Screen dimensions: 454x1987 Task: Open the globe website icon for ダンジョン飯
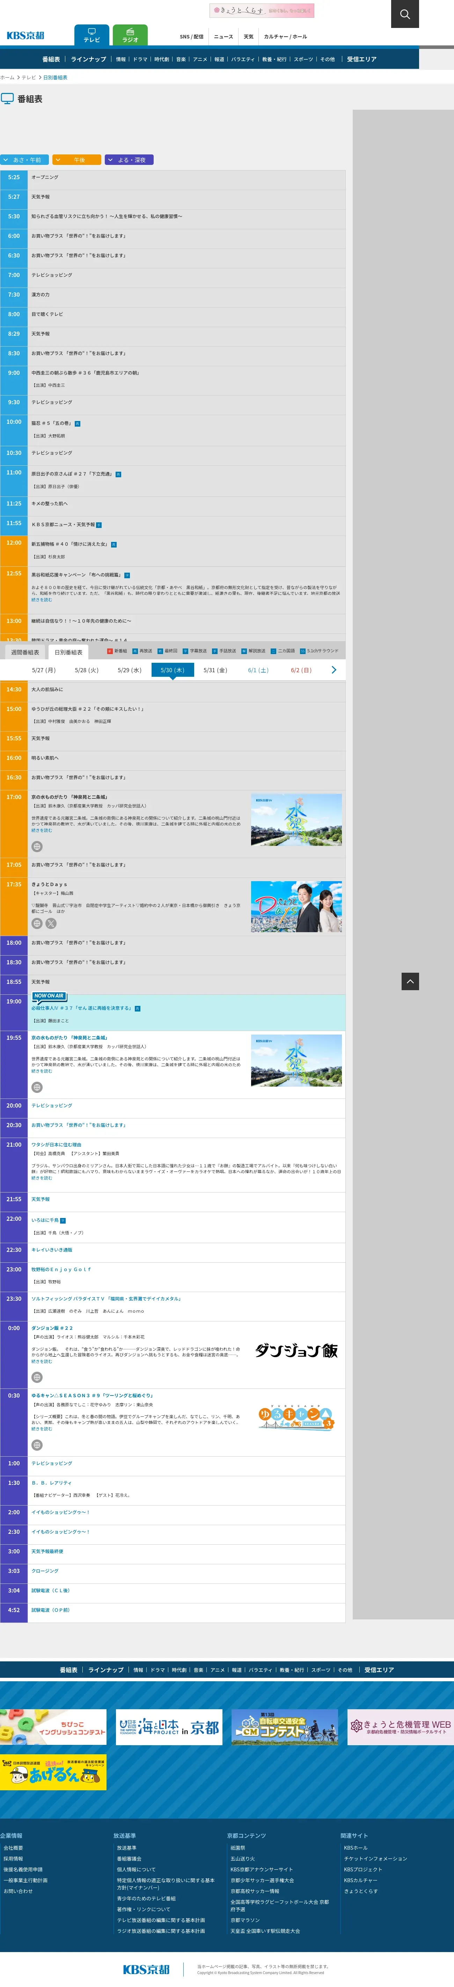pos(37,1377)
